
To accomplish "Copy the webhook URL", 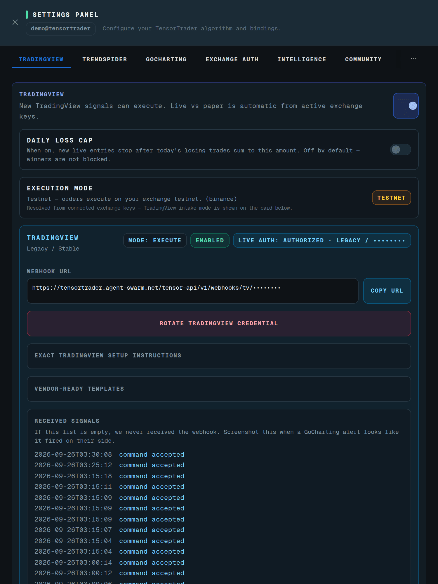I will point(387,291).
